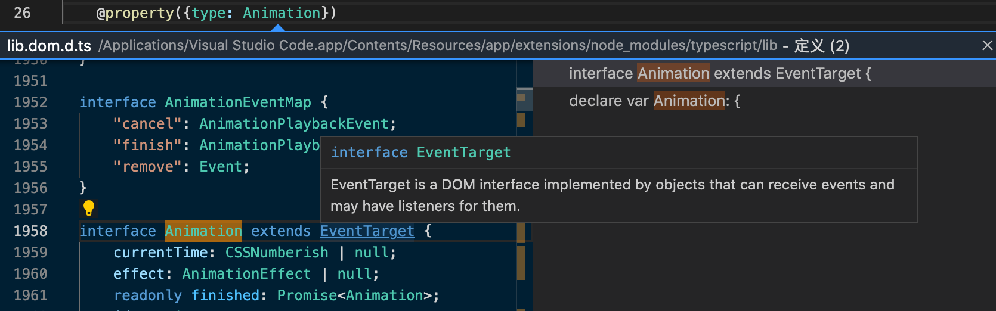The width and height of the screenshot is (996, 311).
Task: Click the AnimationEventMap interface name
Action: coord(238,102)
